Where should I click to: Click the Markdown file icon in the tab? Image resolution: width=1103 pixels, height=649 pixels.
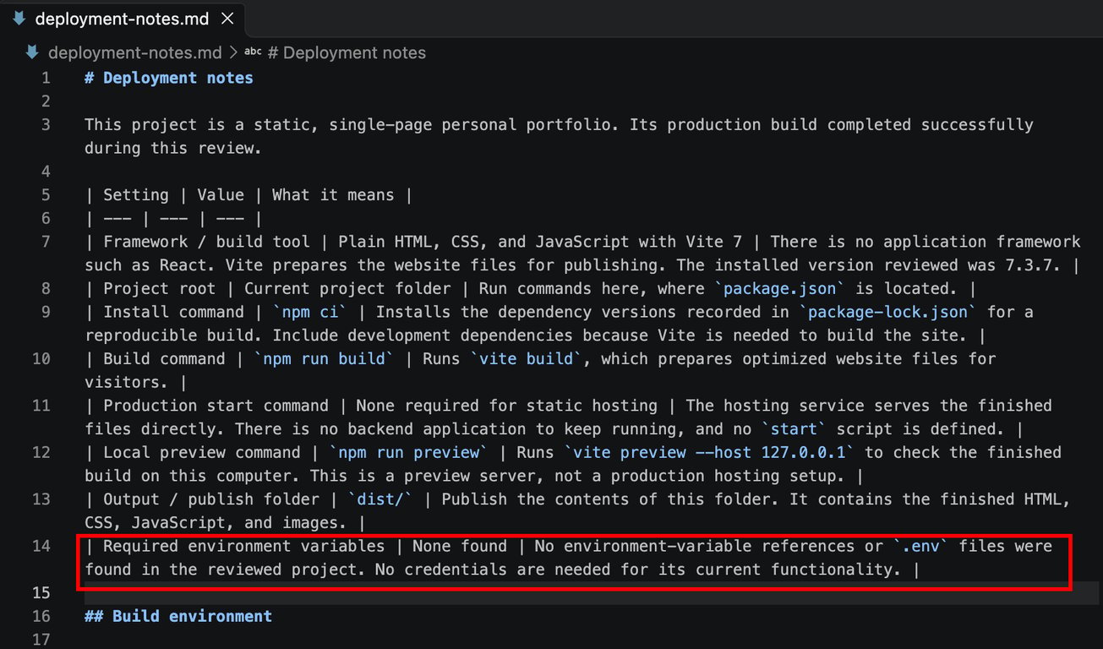click(19, 19)
